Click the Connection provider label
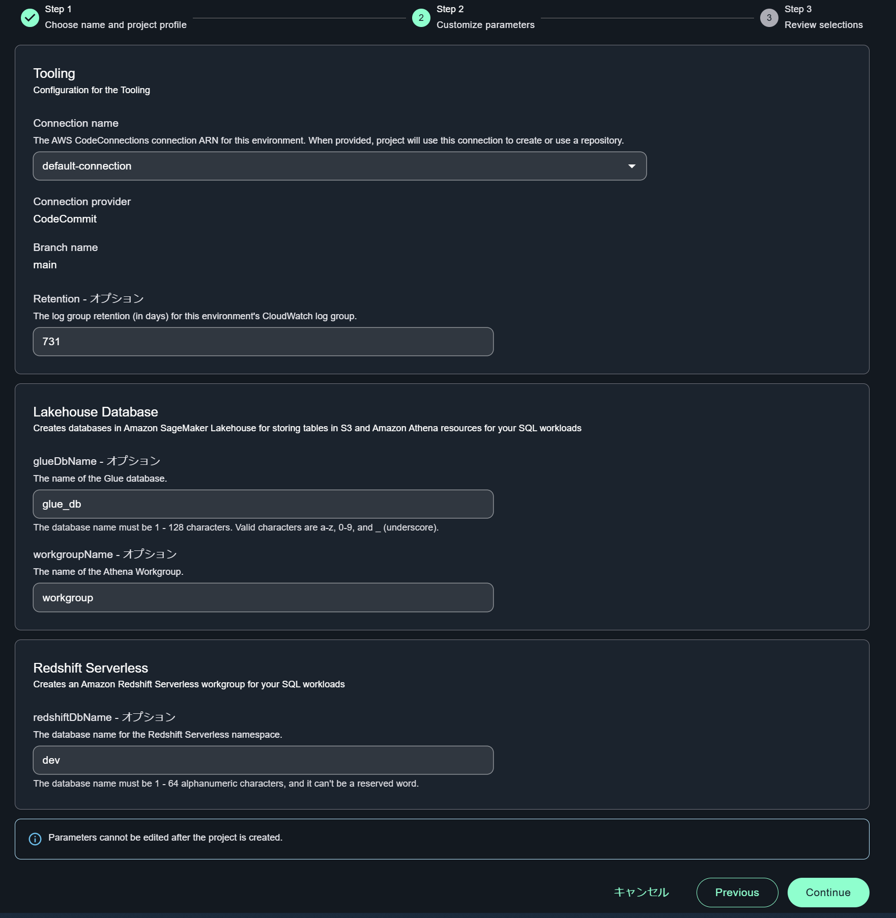 coord(82,202)
